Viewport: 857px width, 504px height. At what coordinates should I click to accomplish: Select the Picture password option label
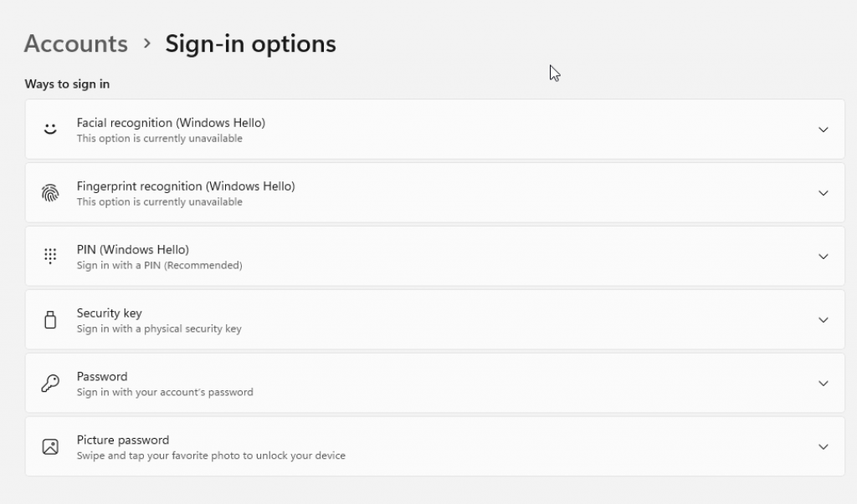coord(123,440)
